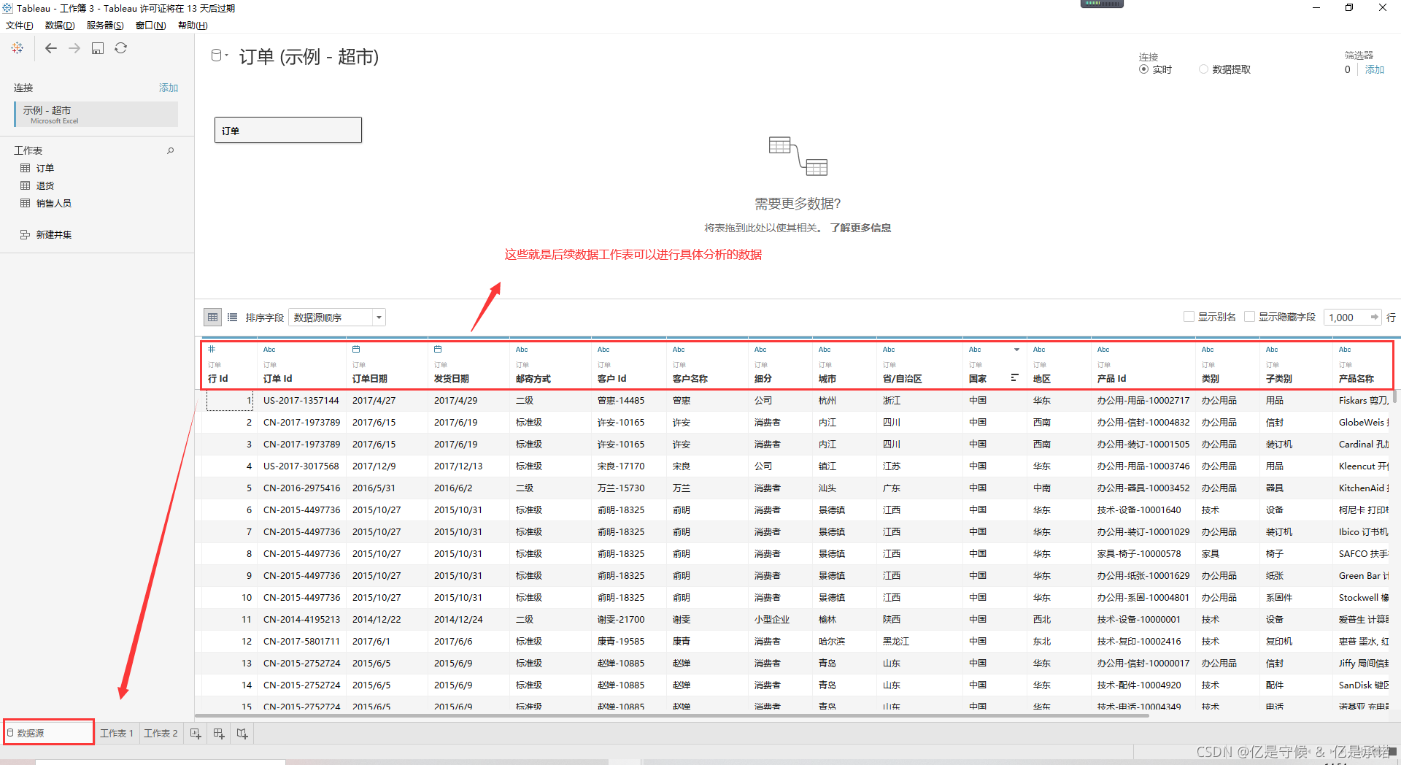The image size is (1401, 765).
Task: Click the Abc type icon on 客户名称 column
Action: coord(679,349)
